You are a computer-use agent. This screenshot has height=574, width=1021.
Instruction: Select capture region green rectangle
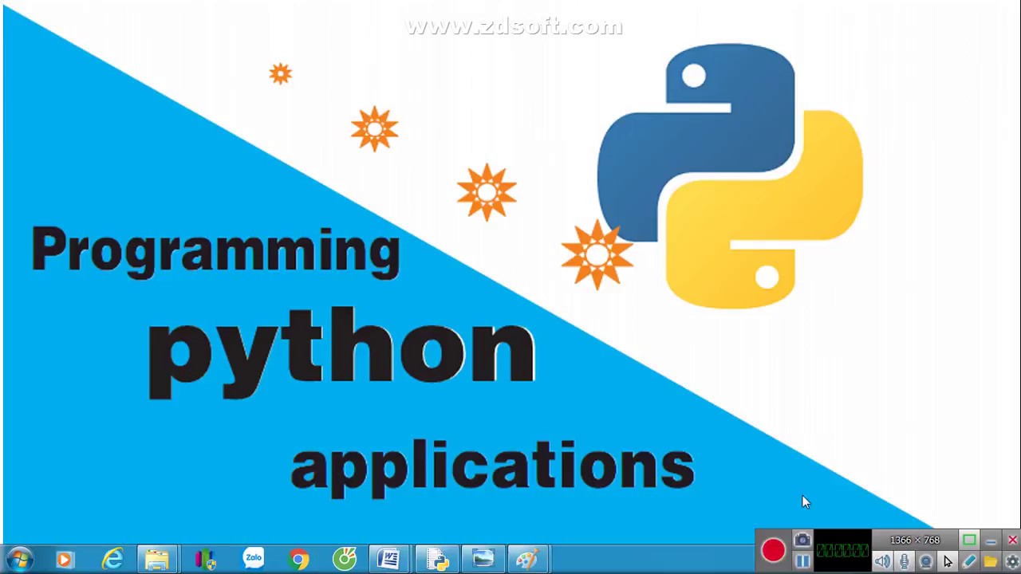(969, 541)
